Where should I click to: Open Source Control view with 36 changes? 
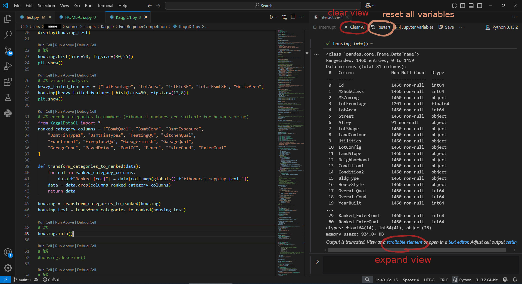pyautogui.click(x=8, y=50)
